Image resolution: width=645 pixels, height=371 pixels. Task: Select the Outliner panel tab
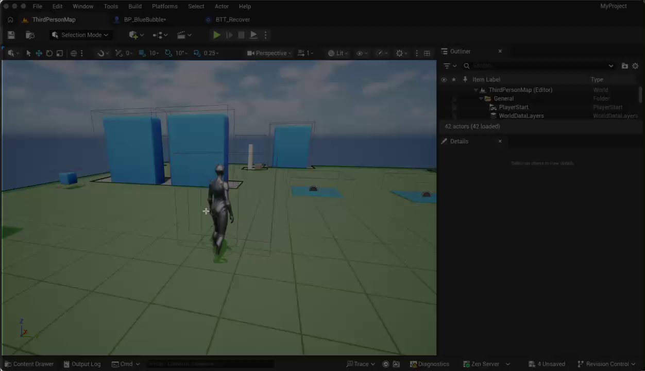(460, 52)
